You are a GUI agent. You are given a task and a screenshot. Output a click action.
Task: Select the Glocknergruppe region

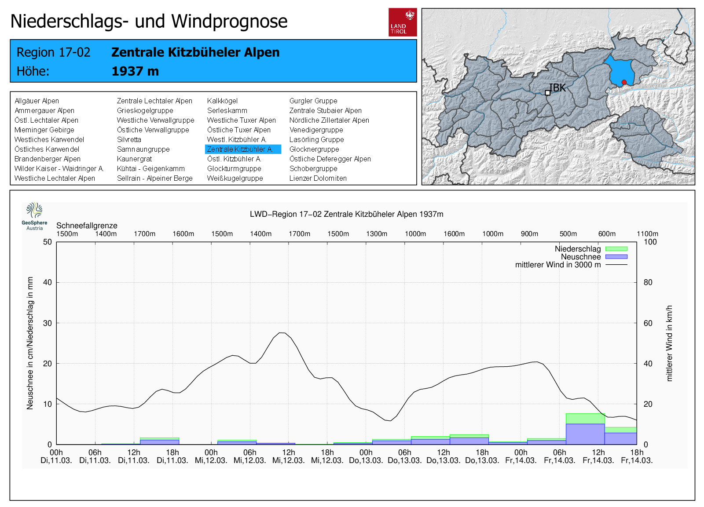click(314, 149)
